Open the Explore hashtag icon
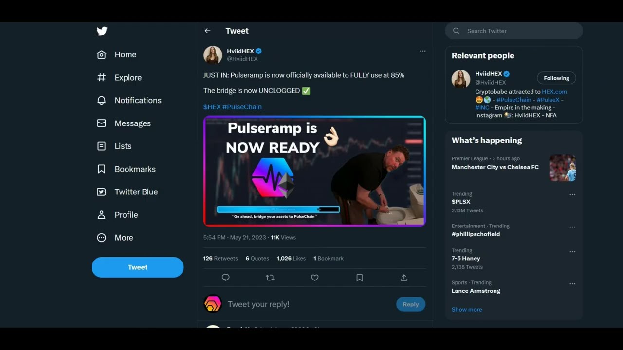This screenshot has width=623, height=350. click(x=102, y=77)
